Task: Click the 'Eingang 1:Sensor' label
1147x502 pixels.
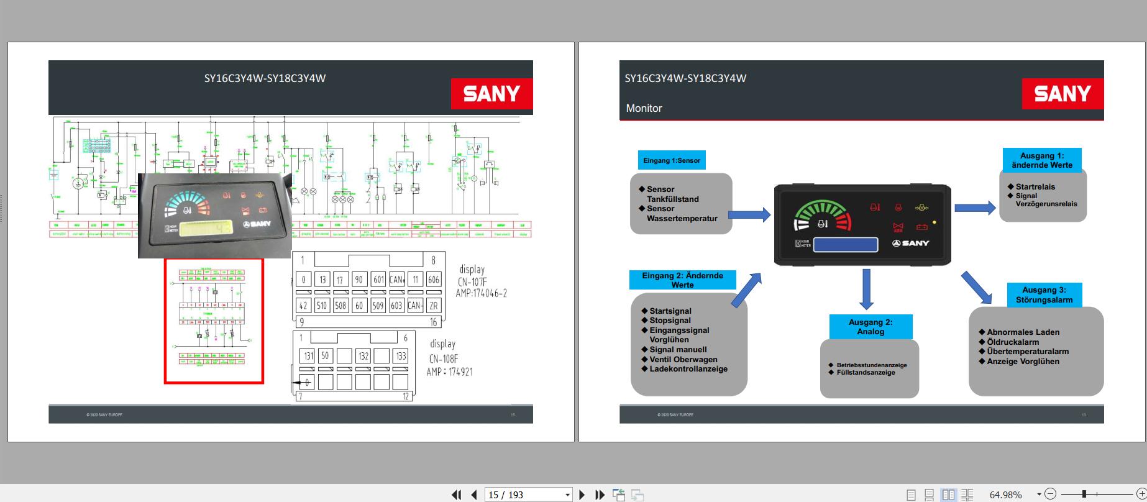Action: pyautogui.click(x=672, y=160)
